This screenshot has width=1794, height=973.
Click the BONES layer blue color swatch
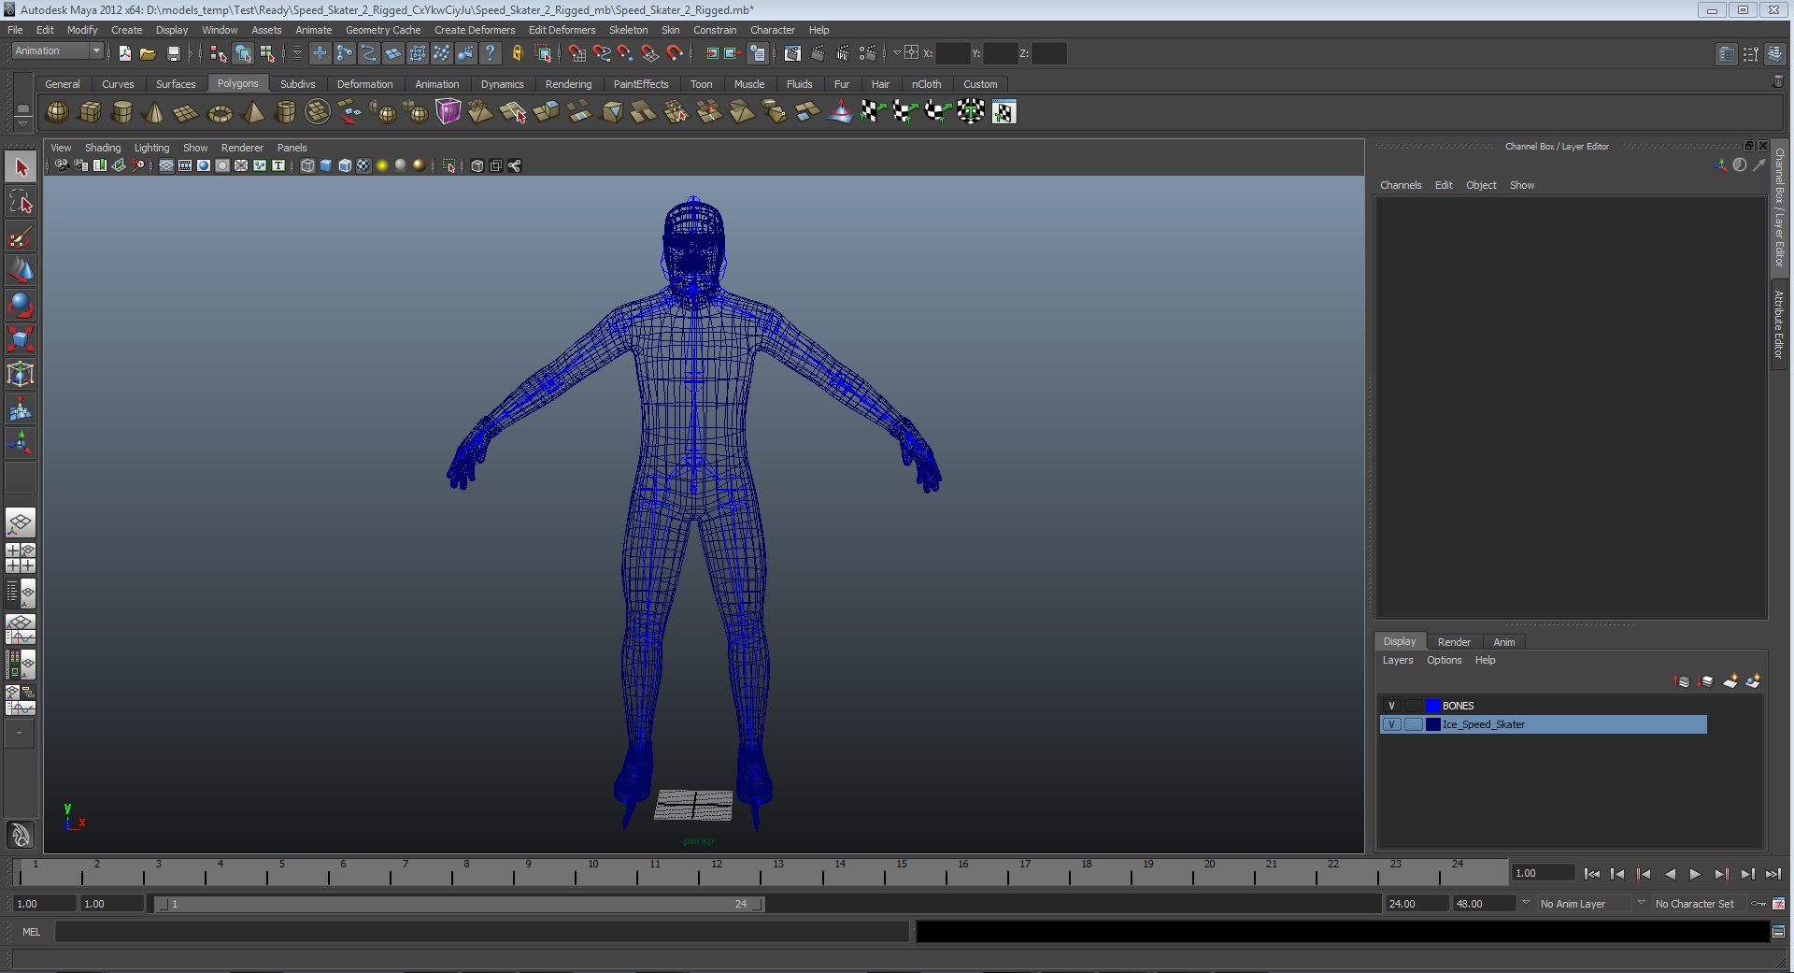tap(1432, 706)
